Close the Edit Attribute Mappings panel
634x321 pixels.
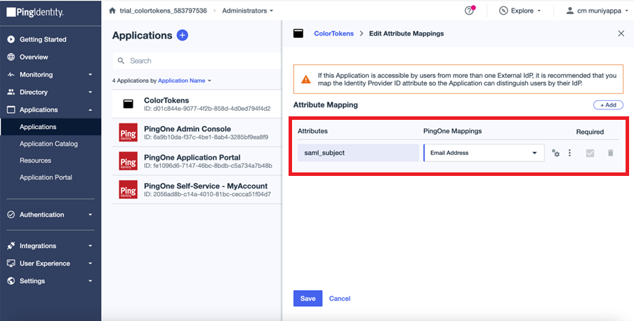621,34
